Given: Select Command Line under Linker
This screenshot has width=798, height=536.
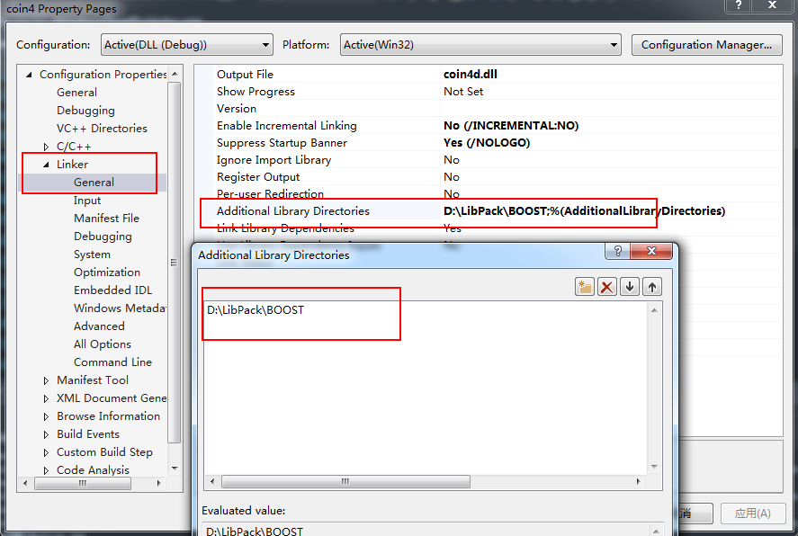Looking at the screenshot, I should (112, 362).
